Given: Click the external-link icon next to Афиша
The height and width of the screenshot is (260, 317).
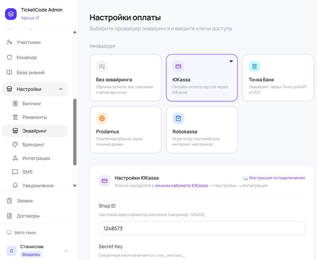Looking at the screenshot, I should (37, 18).
